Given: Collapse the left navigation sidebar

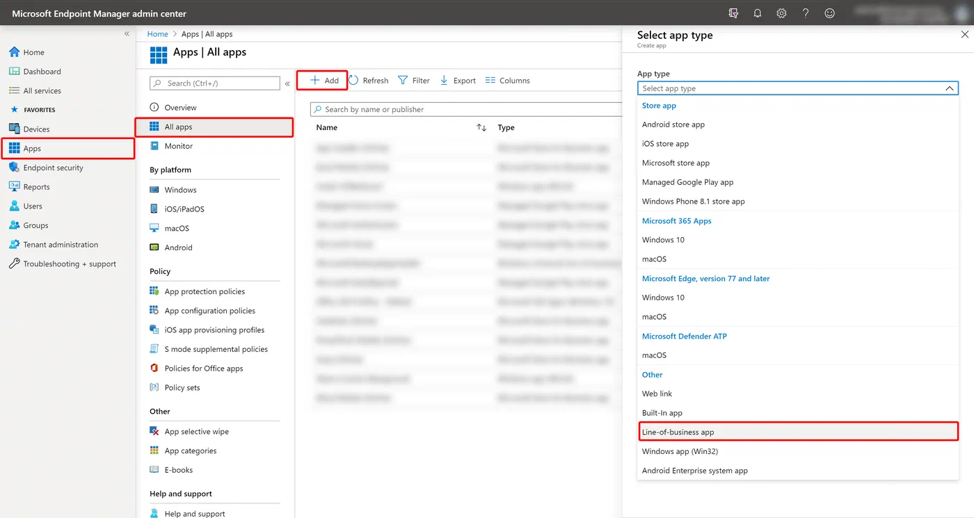Looking at the screenshot, I should tap(127, 33).
